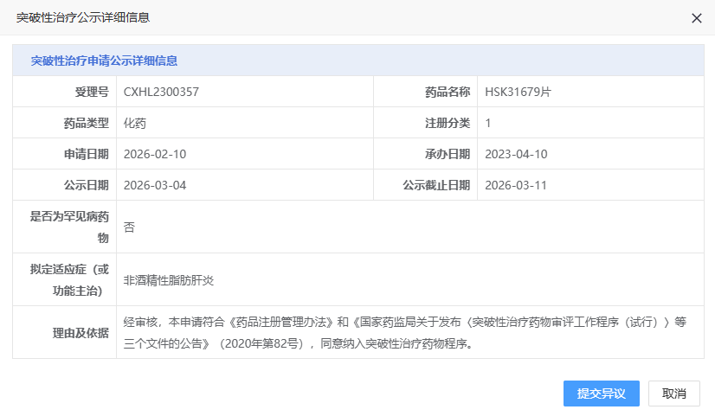Screen dimensions: 715x416
Task: Click the deadline date 2026-03-11
Action: tap(516, 185)
